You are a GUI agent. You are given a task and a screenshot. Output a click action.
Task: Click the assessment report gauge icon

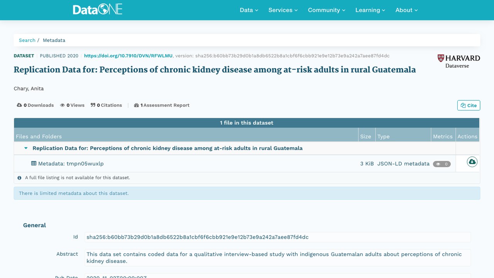tap(136, 105)
